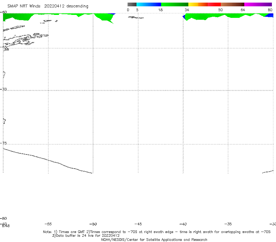Viewport: 276px width, 242px height.
Task: Click the magenta-purple segment of the color scale
Action: [258, 4]
